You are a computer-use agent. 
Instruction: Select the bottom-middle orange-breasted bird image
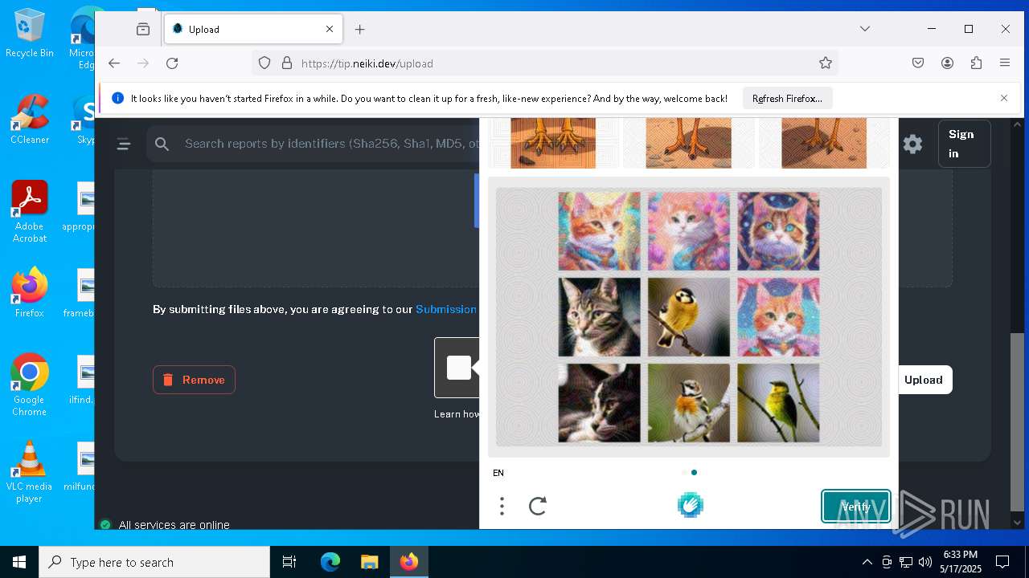point(689,403)
